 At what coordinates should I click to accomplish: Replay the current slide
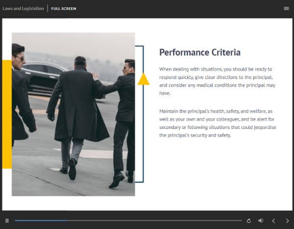tap(249, 221)
